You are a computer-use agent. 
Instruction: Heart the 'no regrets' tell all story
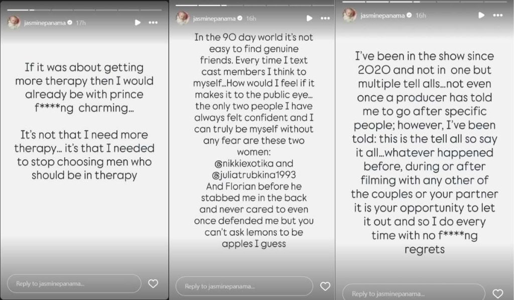tap(497, 293)
